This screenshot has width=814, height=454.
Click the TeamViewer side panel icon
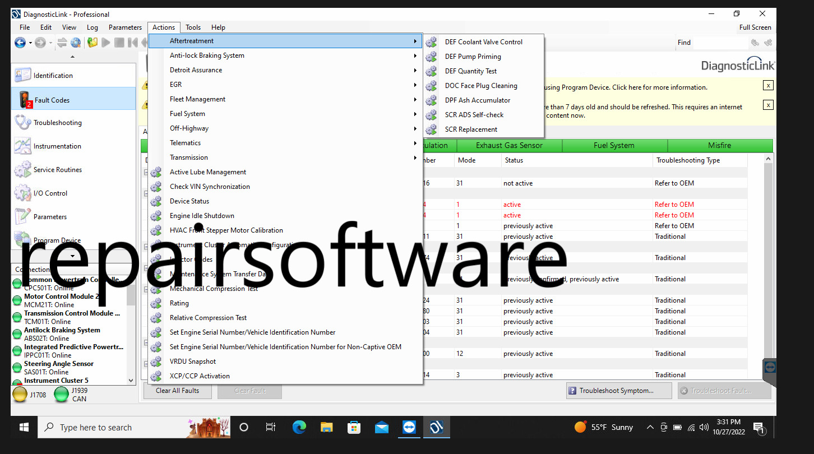769,367
